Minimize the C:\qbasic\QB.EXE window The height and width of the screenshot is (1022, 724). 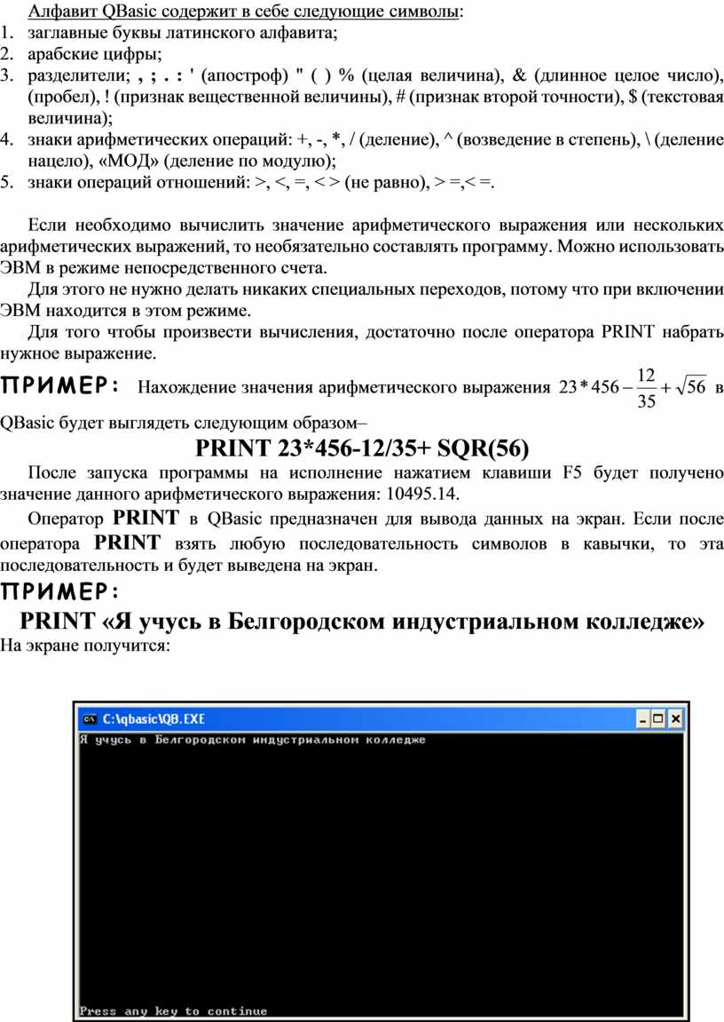tap(642, 719)
